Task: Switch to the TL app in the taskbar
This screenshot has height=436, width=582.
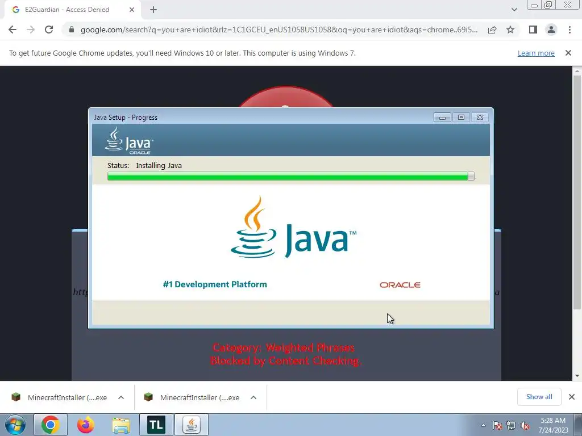Action: click(x=156, y=425)
